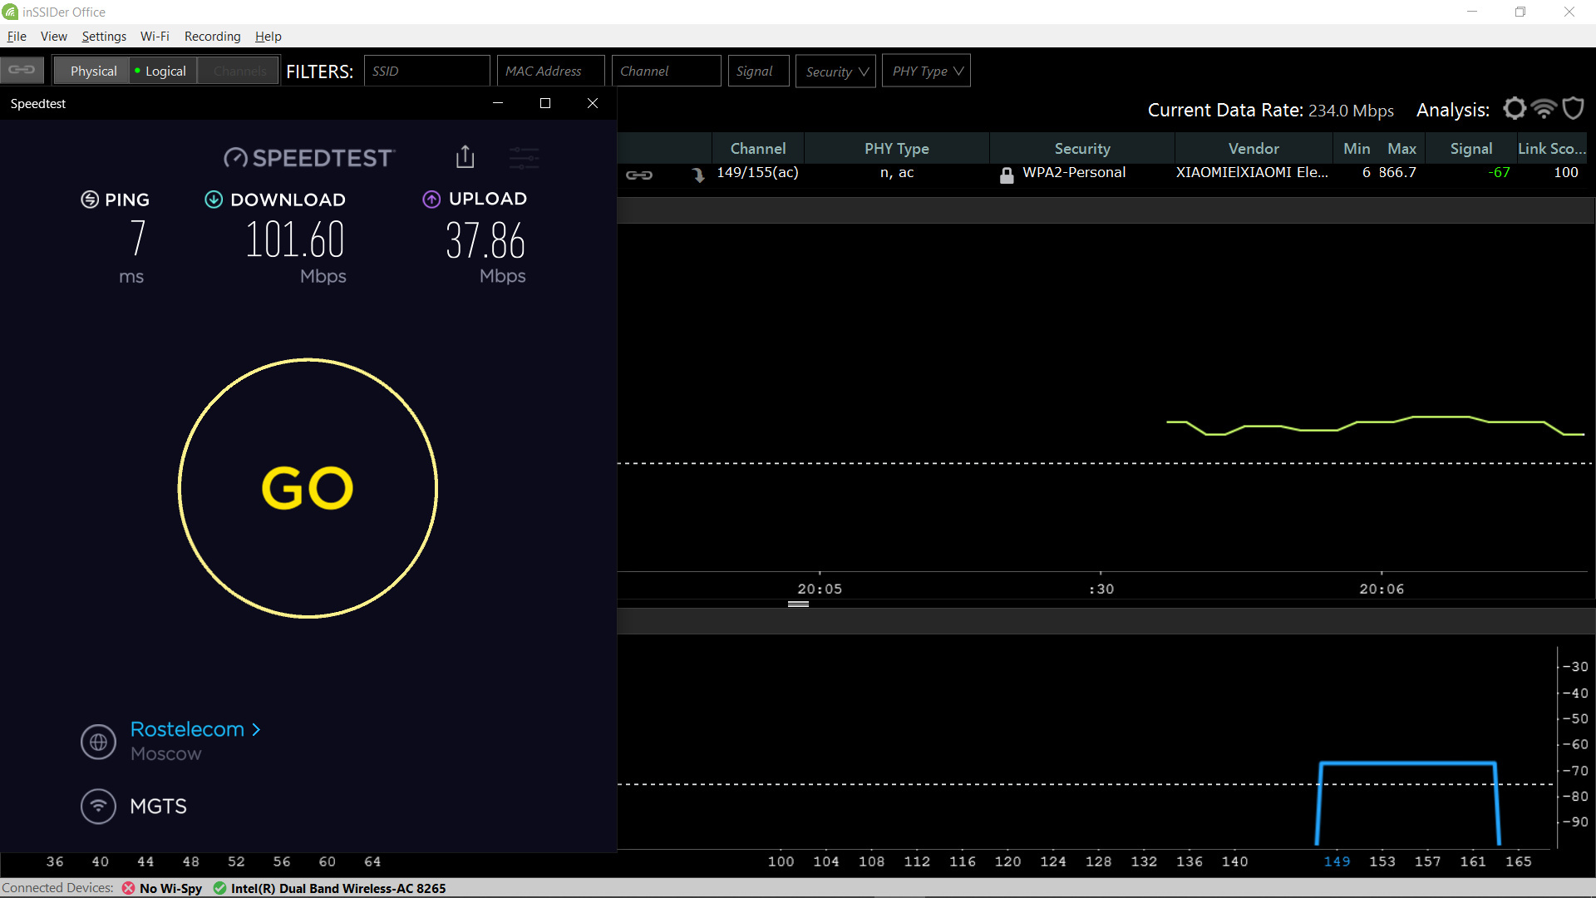Image resolution: width=1596 pixels, height=898 pixels.
Task: Open the File menu
Action: tap(17, 36)
